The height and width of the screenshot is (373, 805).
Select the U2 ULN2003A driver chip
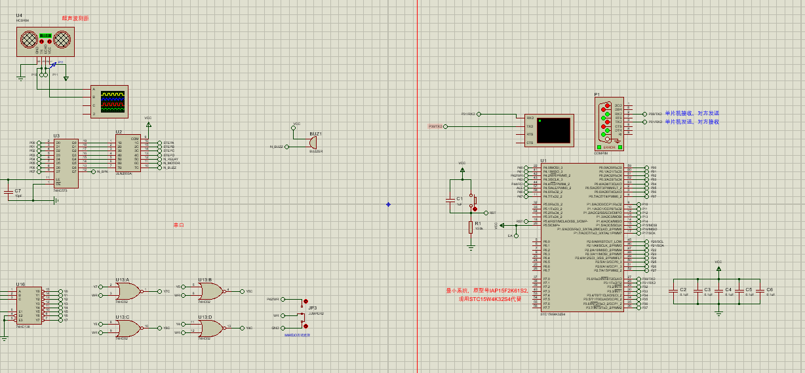128,154
